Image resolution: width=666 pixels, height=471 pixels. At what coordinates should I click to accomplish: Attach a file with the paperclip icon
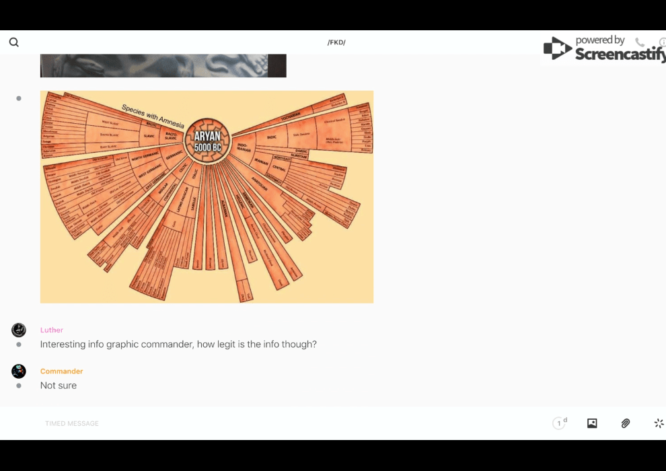pyautogui.click(x=626, y=423)
